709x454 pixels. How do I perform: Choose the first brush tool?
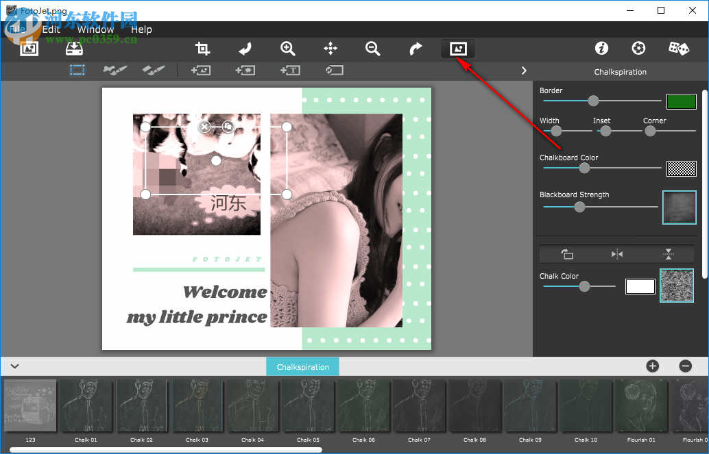115,70
